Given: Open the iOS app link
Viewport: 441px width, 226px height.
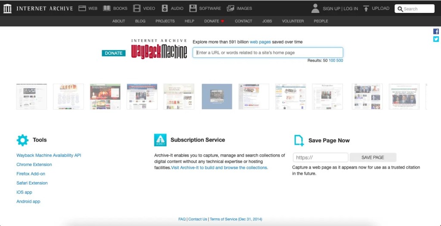Looking at the screenshot, I should tap(24, 192).
